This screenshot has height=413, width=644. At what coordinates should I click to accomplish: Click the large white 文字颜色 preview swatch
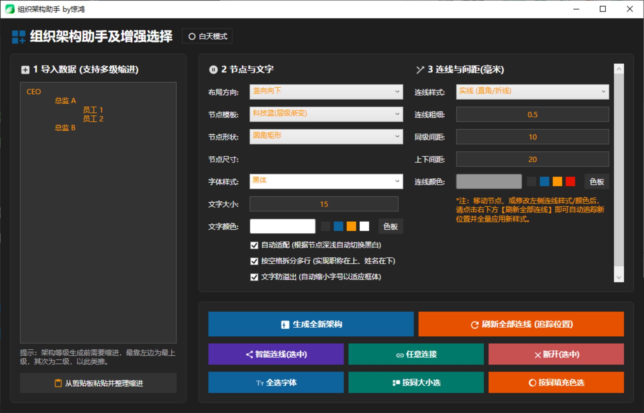(x=283, y=226)
